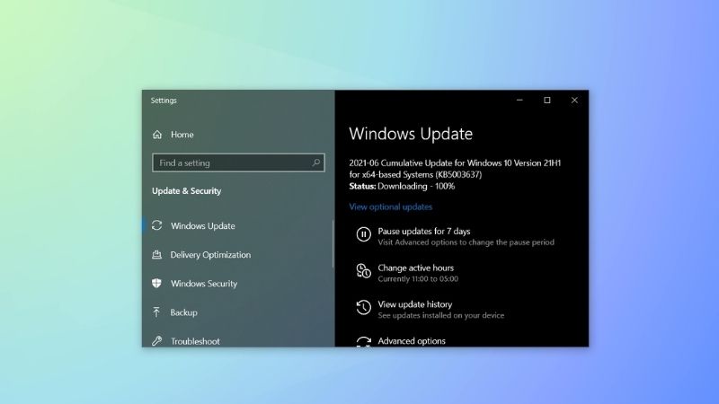719x404 pixels.
Task: Click the Status: Downloading - 100% text
Action: [402, 186]
